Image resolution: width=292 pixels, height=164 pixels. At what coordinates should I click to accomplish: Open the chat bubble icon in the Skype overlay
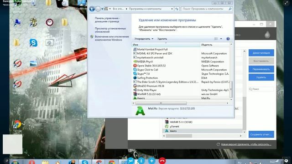(286, 160)
